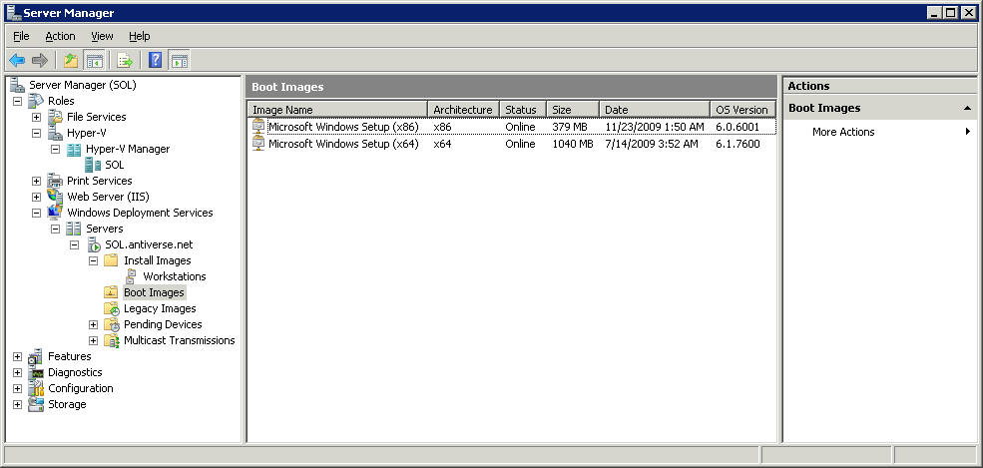983x468 pixels.
Task: Click the Hyper-V role icon
Action: (55, 133)
